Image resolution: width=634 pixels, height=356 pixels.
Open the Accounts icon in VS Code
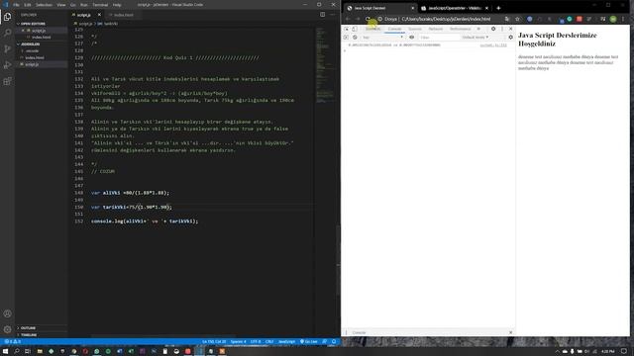7,313
